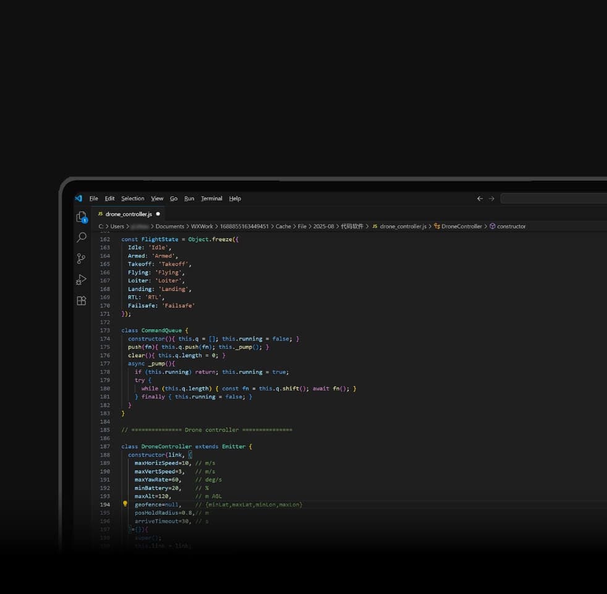The image size is (607, 594).
Task: Open the Go menu
Action: 174,199
